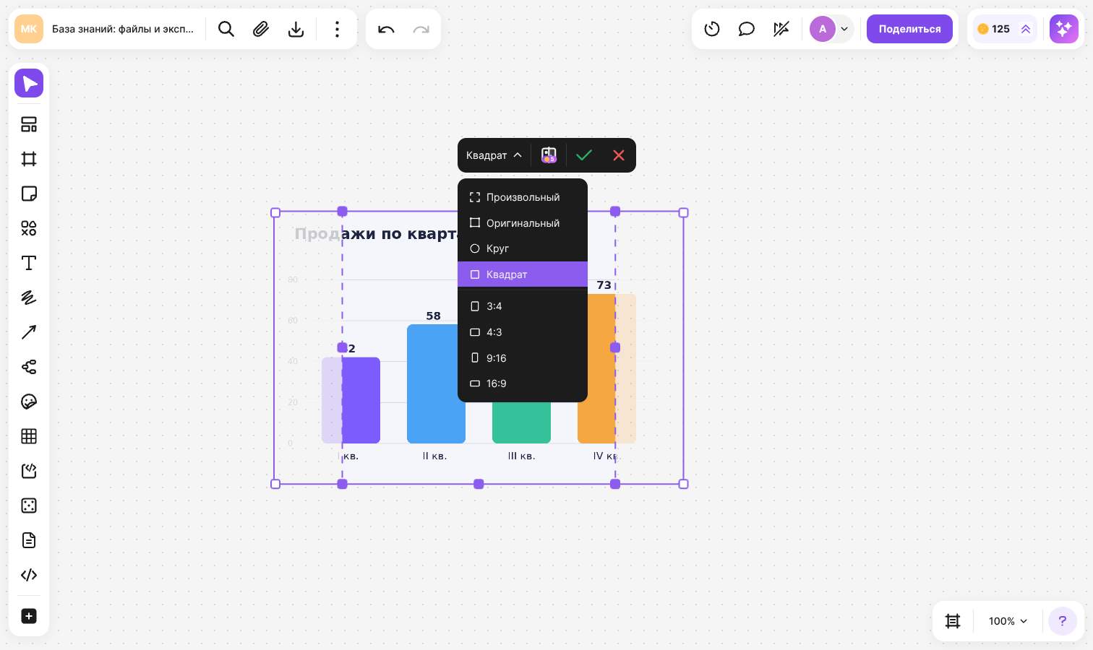Open the search tool
Image resolution: width=1093 pixels, height=650 pixels.
pos(226,29)
